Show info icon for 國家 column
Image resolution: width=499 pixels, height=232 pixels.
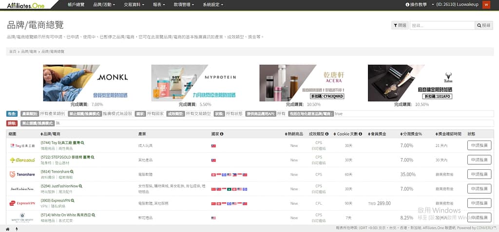click(222, 134)
